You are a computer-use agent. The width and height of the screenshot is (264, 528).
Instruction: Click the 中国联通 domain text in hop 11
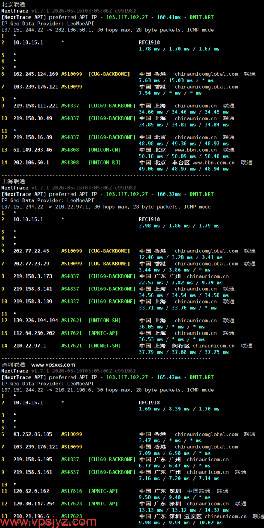tap(199, 491)
